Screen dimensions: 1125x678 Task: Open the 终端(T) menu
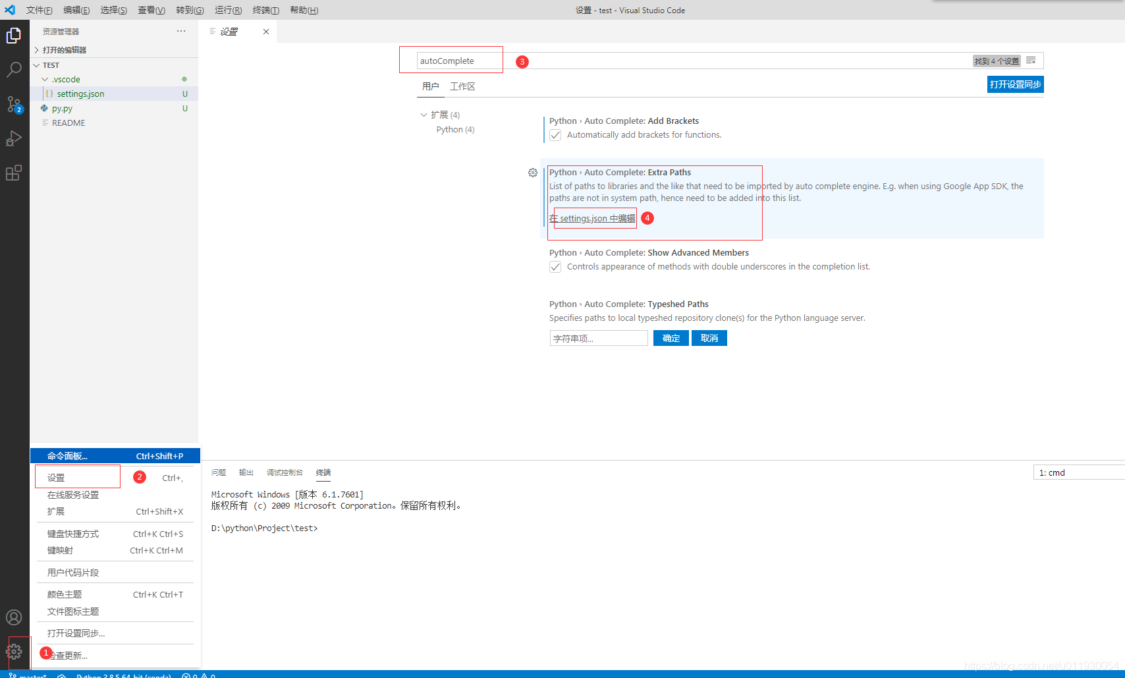coord(266,10)
